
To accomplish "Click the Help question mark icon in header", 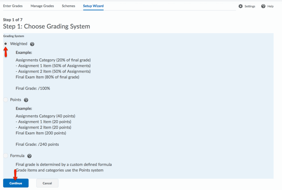I will coord(263,6).
